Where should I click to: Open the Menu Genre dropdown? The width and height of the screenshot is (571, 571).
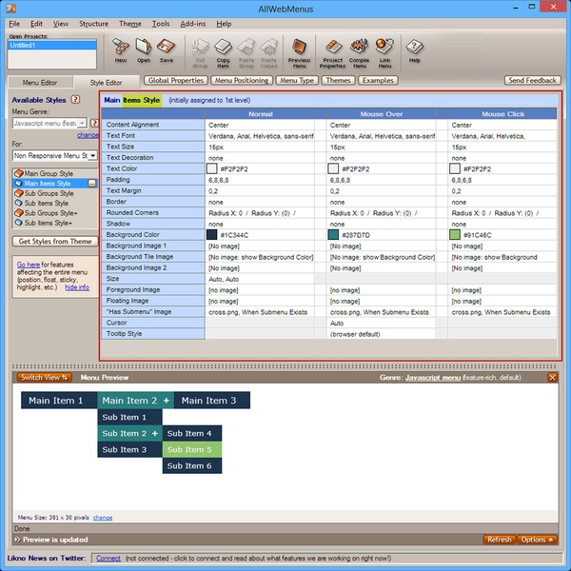click(x=82, y=124)
